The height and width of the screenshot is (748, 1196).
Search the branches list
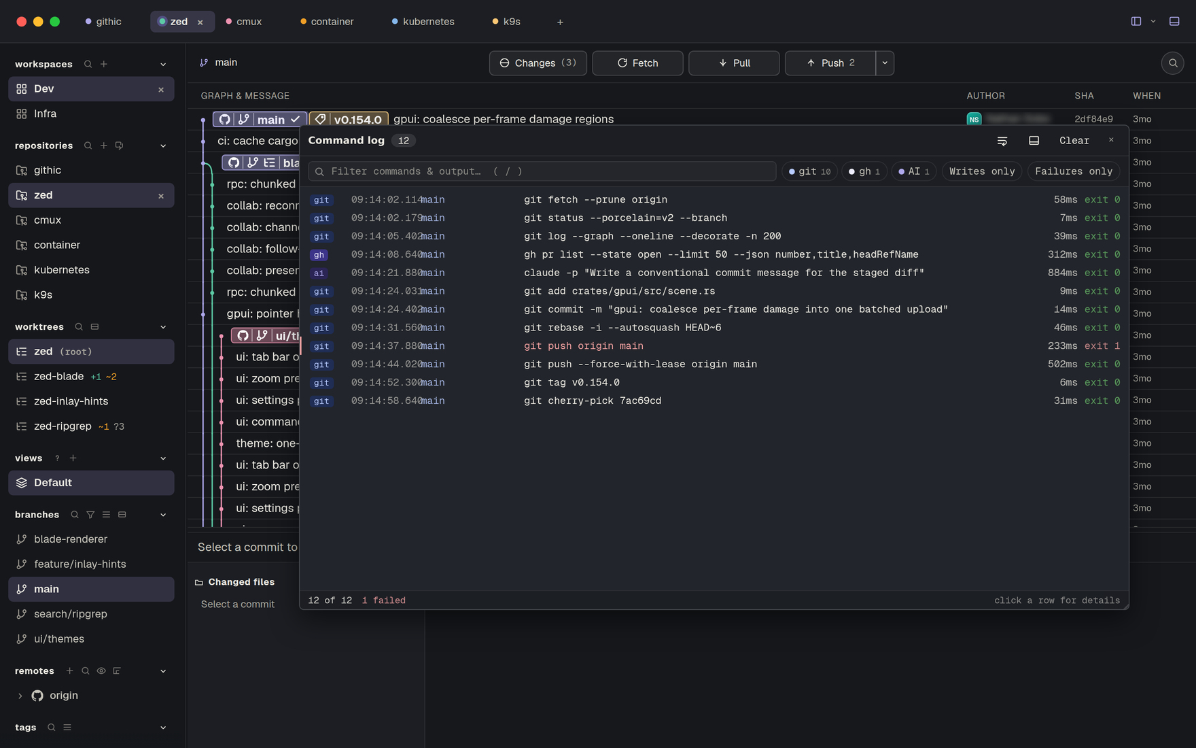tap(75, 515)
